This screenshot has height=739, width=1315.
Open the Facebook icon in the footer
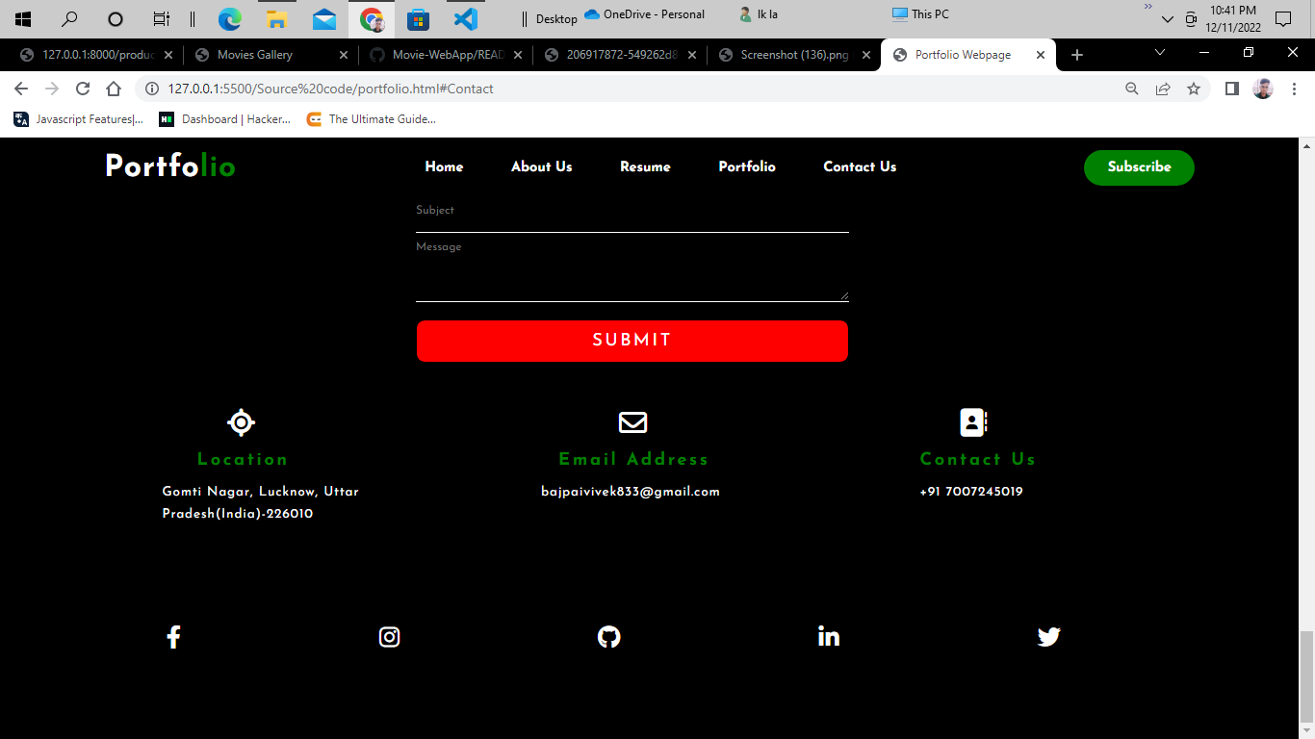173,636
